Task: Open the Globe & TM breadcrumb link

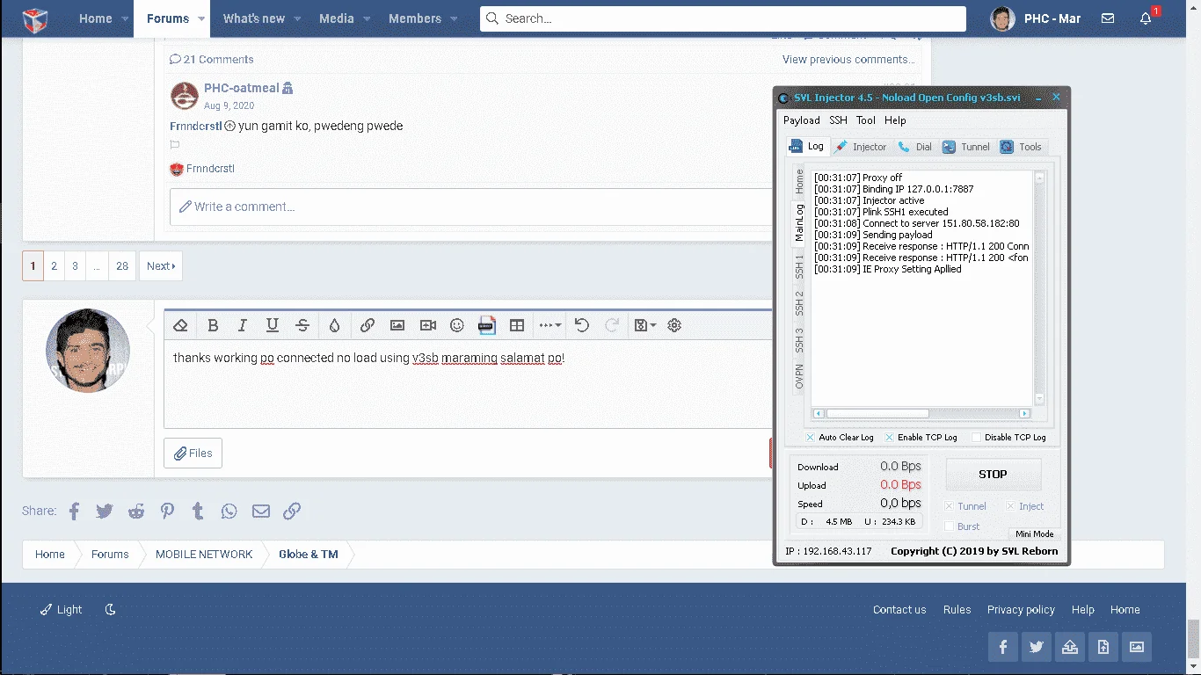Action: (x=309, y=555)
